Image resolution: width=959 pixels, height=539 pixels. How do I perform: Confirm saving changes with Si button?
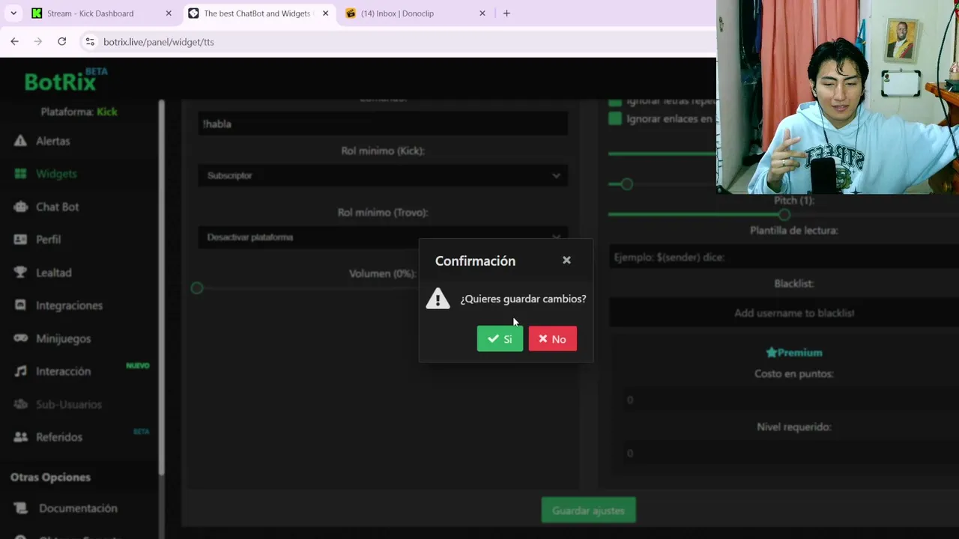[x=500, y=339]
